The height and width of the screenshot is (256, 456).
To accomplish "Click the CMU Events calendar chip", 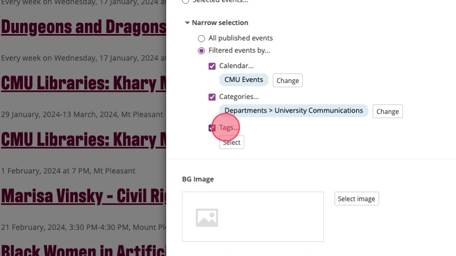I will coord(243,80).
